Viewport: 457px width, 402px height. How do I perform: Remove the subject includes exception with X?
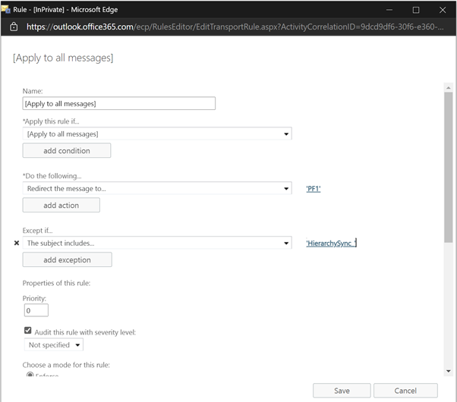pos(17,243)
